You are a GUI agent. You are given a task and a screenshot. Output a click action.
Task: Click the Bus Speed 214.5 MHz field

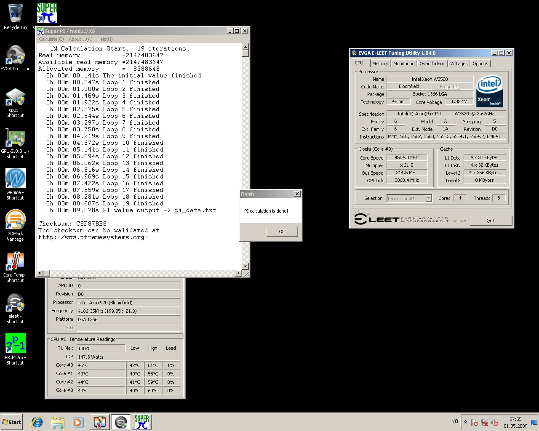coord(407,173)
